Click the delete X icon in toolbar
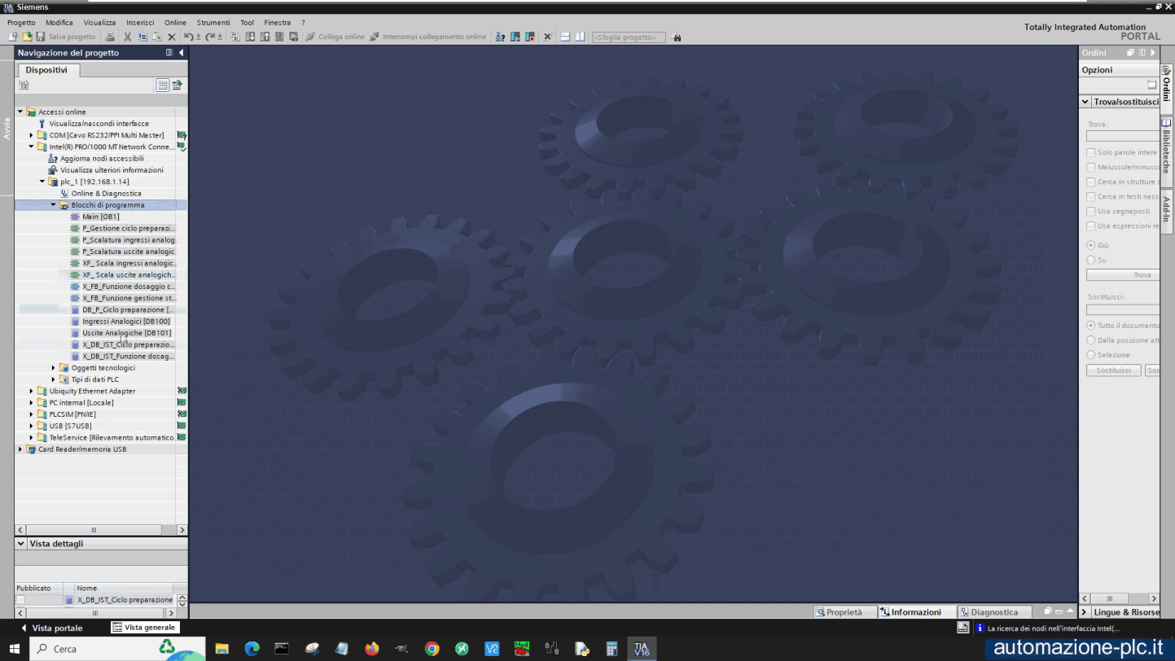 tap(172, 37)
